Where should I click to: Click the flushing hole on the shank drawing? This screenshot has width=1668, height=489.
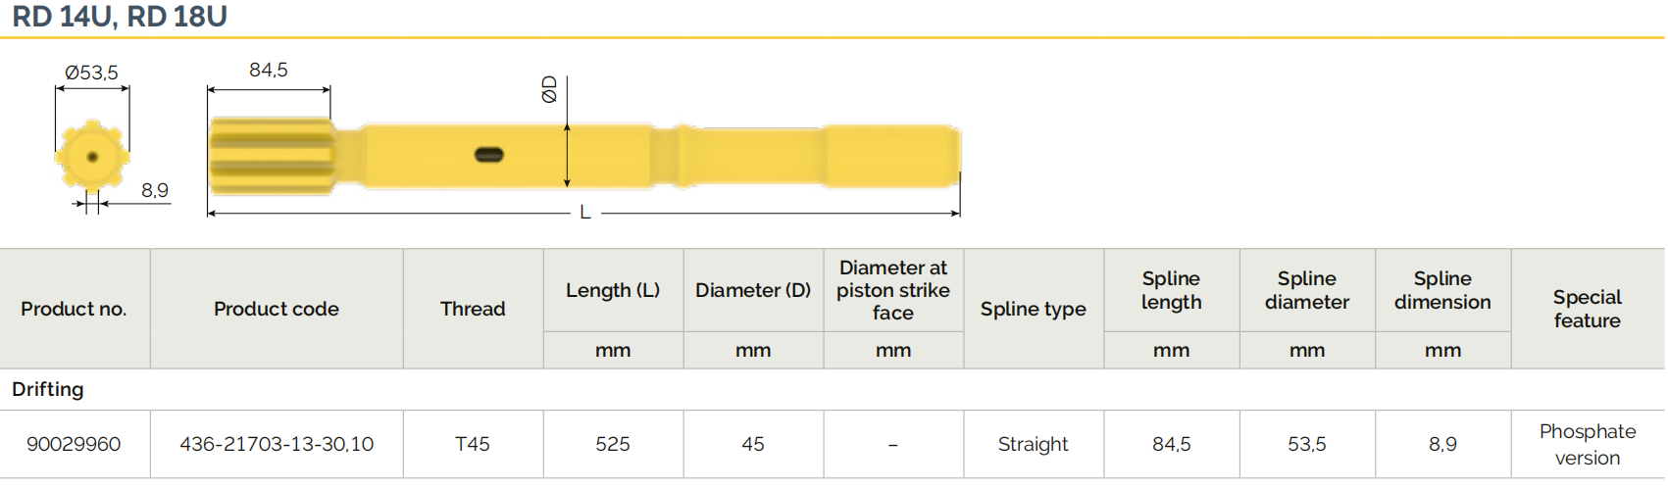(488, 155)
